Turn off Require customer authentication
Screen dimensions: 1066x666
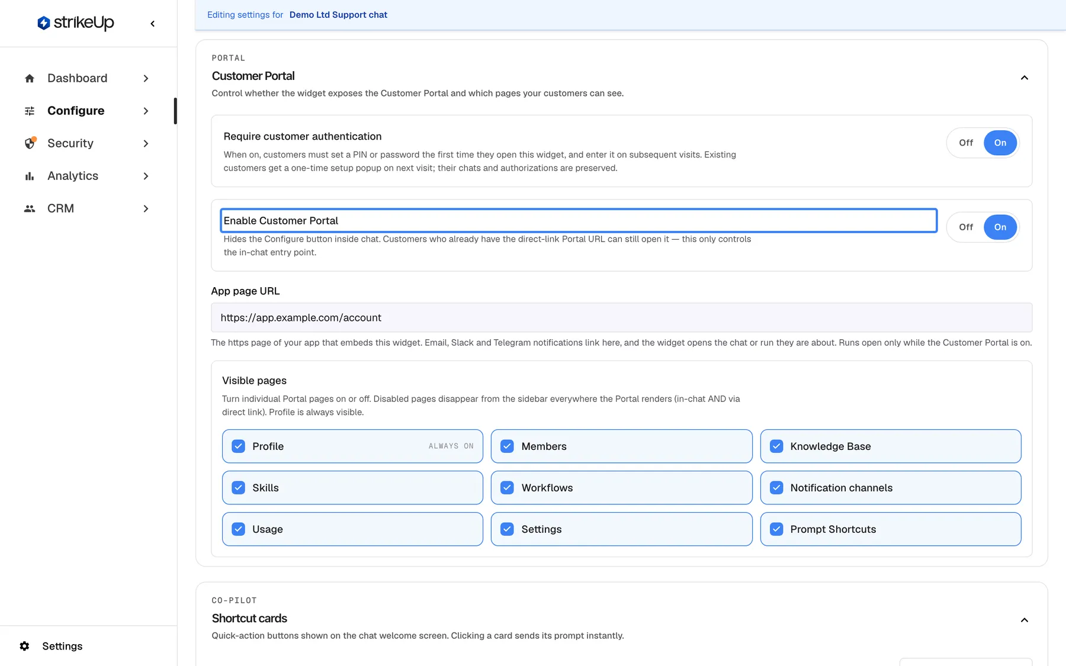[x=966, y=143]
